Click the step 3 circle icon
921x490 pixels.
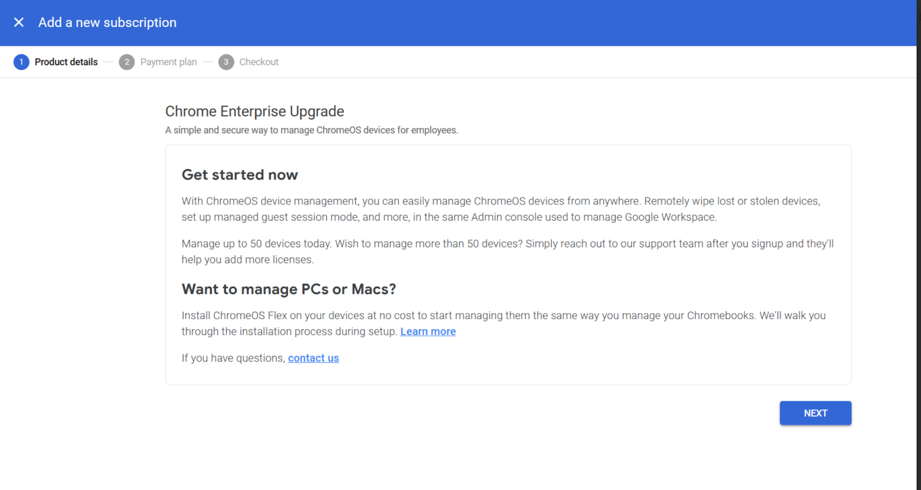tap(226, 62)
